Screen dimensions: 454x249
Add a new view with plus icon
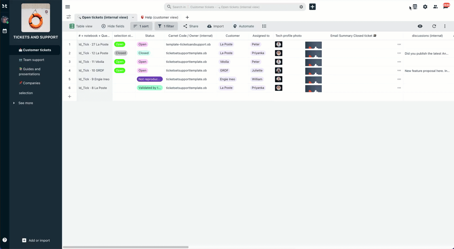click(187, 17)
